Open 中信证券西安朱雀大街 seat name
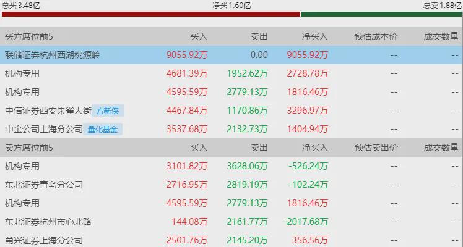463x247 pixels. point(48,111)
